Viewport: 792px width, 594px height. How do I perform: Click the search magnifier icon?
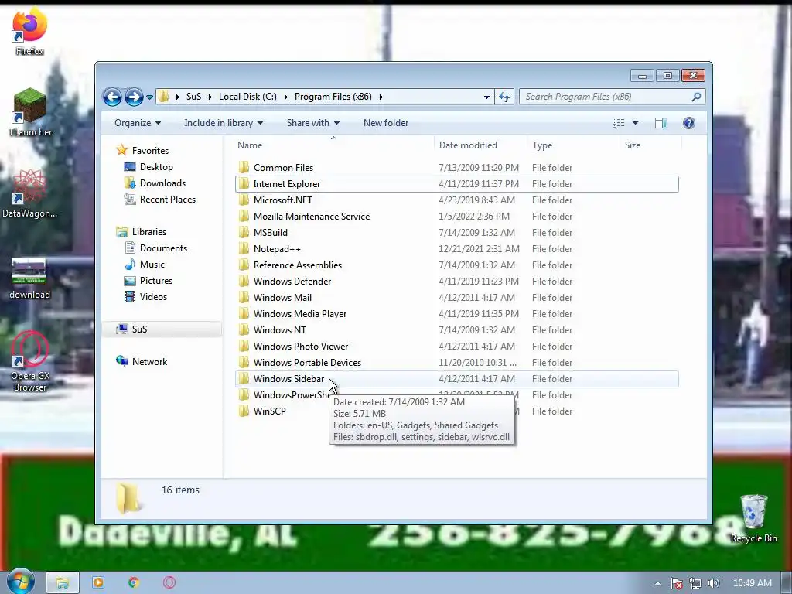(696, 97)
